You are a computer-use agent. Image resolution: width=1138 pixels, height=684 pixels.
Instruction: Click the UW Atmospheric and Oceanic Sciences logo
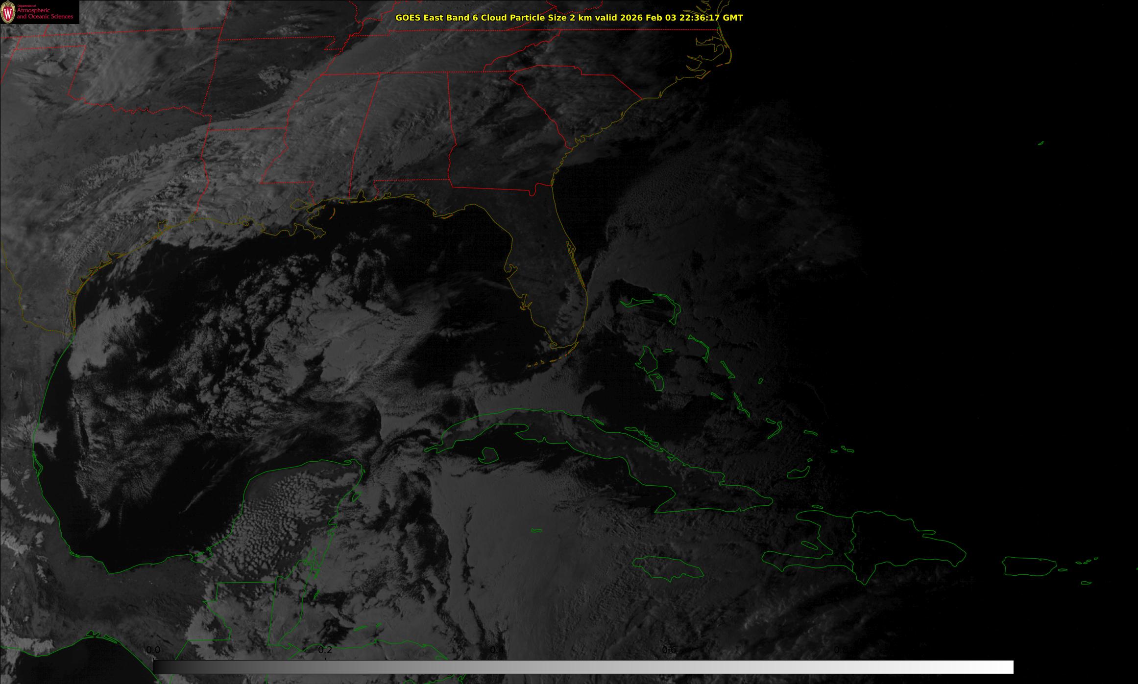click(39, 12)
